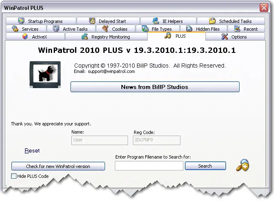Click the Delayed Start clock icon
The width and height of the screenshot is (274, 202).
[92, 21]
